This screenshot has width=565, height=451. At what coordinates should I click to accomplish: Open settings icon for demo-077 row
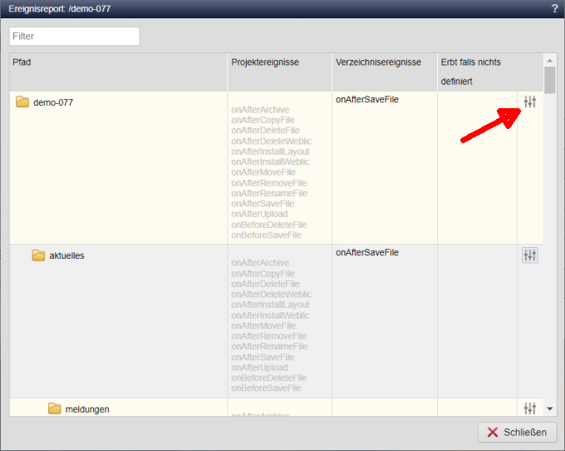click(x=530, y=102)
